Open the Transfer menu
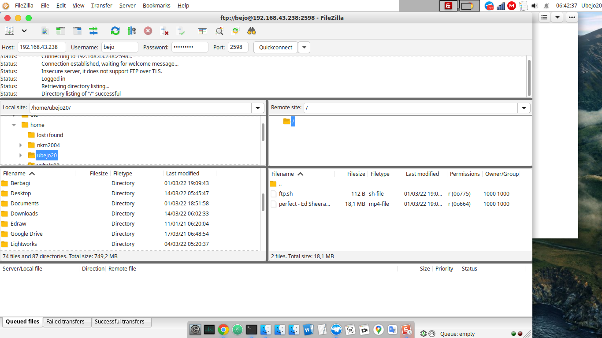Image resolution: width=602 pixels, height=338 pixels. [102, 5]
